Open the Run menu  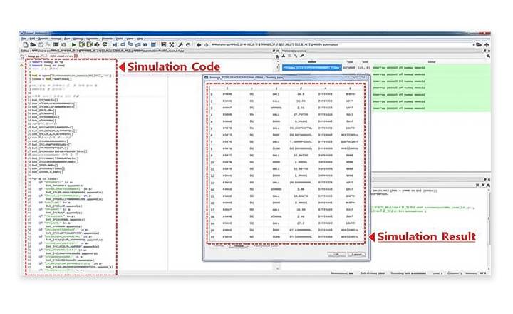point(67,37)
